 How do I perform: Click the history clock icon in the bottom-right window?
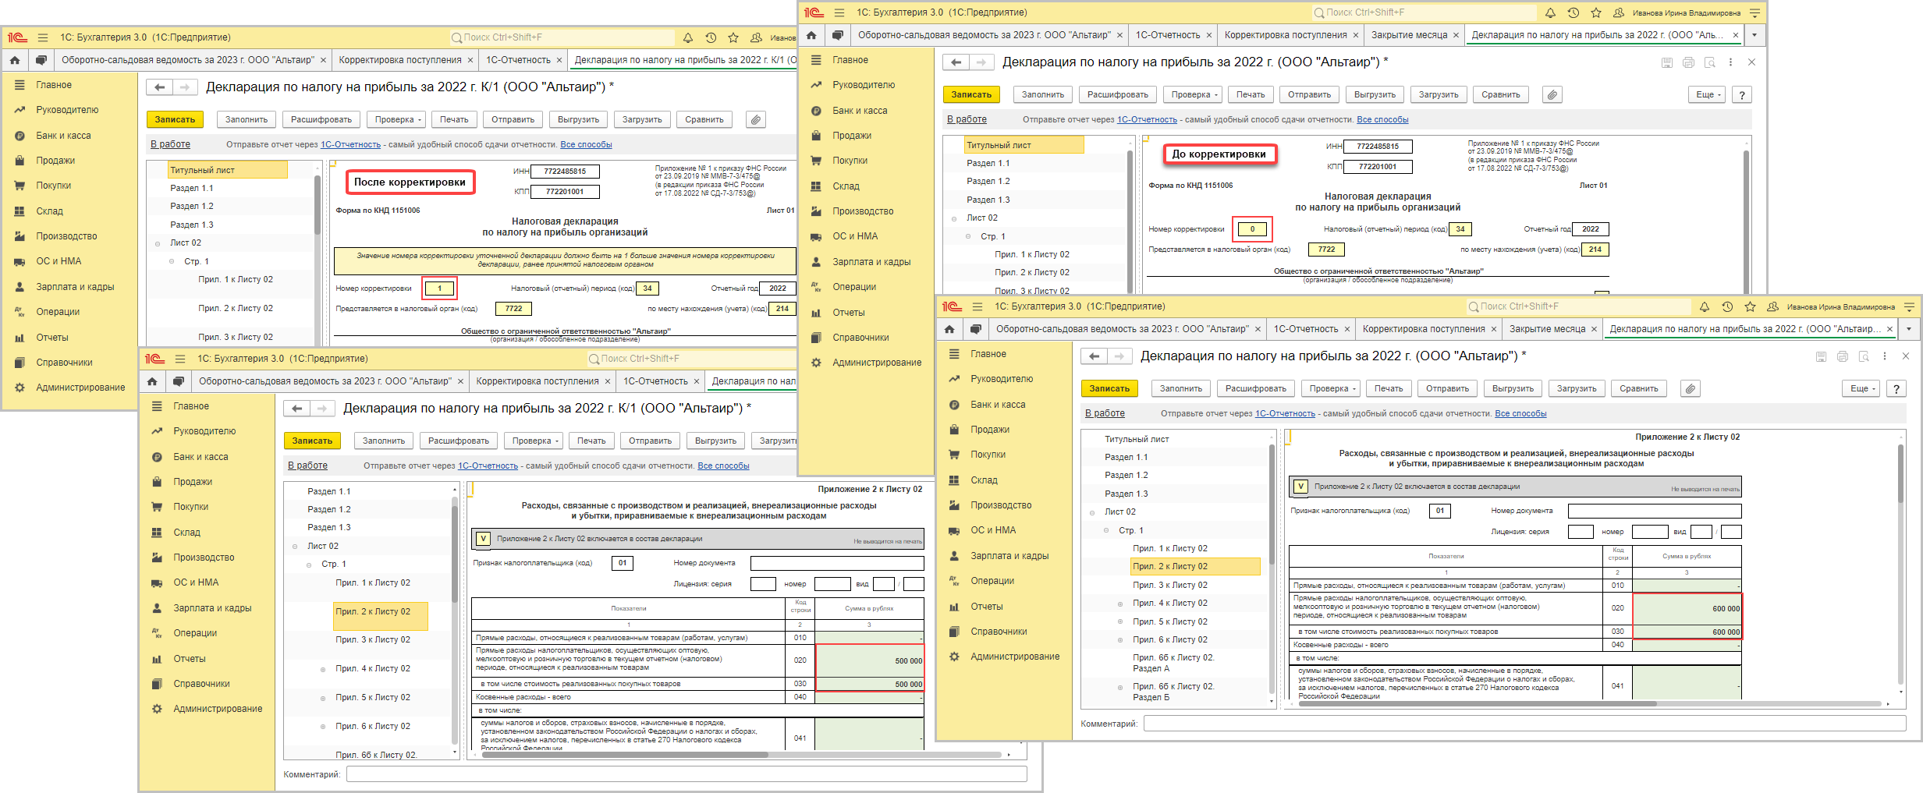(x=1727, y=306)
